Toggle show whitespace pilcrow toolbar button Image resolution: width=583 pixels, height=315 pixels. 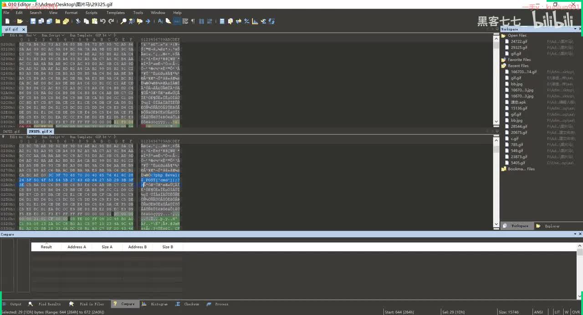(193, 21)
